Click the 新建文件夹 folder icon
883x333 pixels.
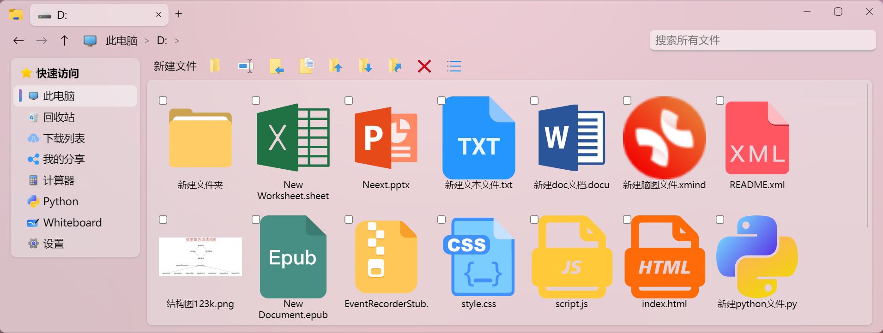[x=200, y=138]
